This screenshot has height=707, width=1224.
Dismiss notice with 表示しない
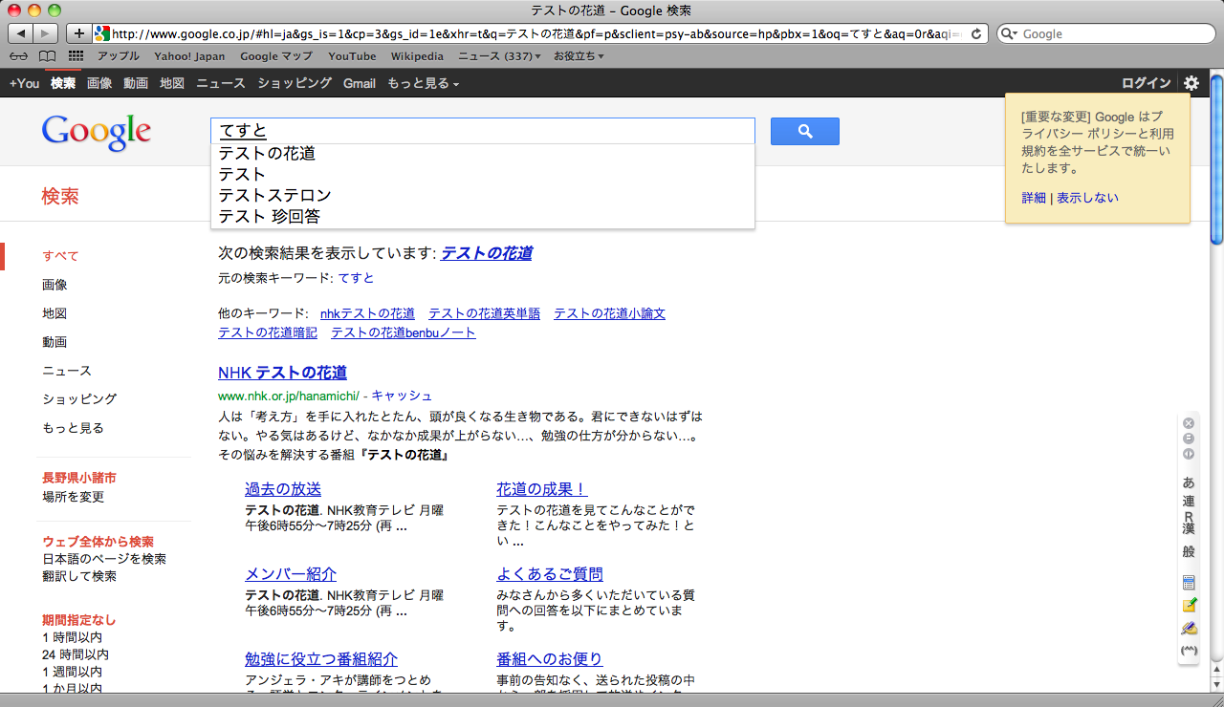pos(1087,198)
